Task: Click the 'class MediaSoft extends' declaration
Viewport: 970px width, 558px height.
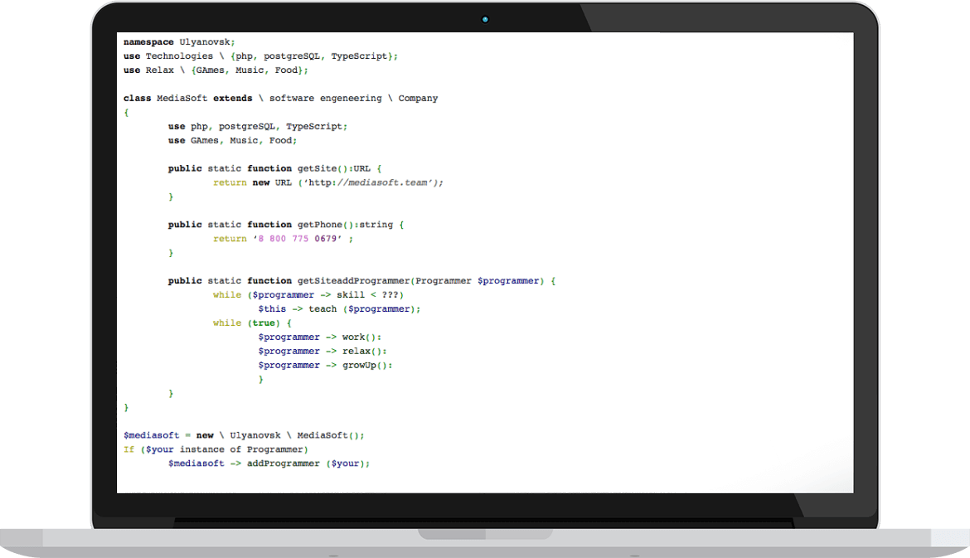Action: click(x=280, y=99)
